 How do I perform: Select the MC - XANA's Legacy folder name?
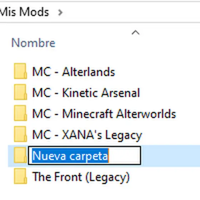click(87, 135)
